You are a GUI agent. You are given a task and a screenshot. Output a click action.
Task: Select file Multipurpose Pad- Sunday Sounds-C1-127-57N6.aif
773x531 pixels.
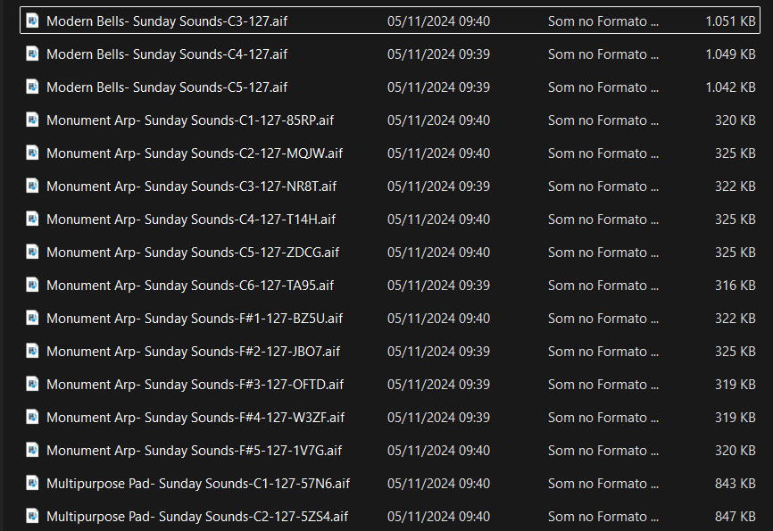(197, 484)
